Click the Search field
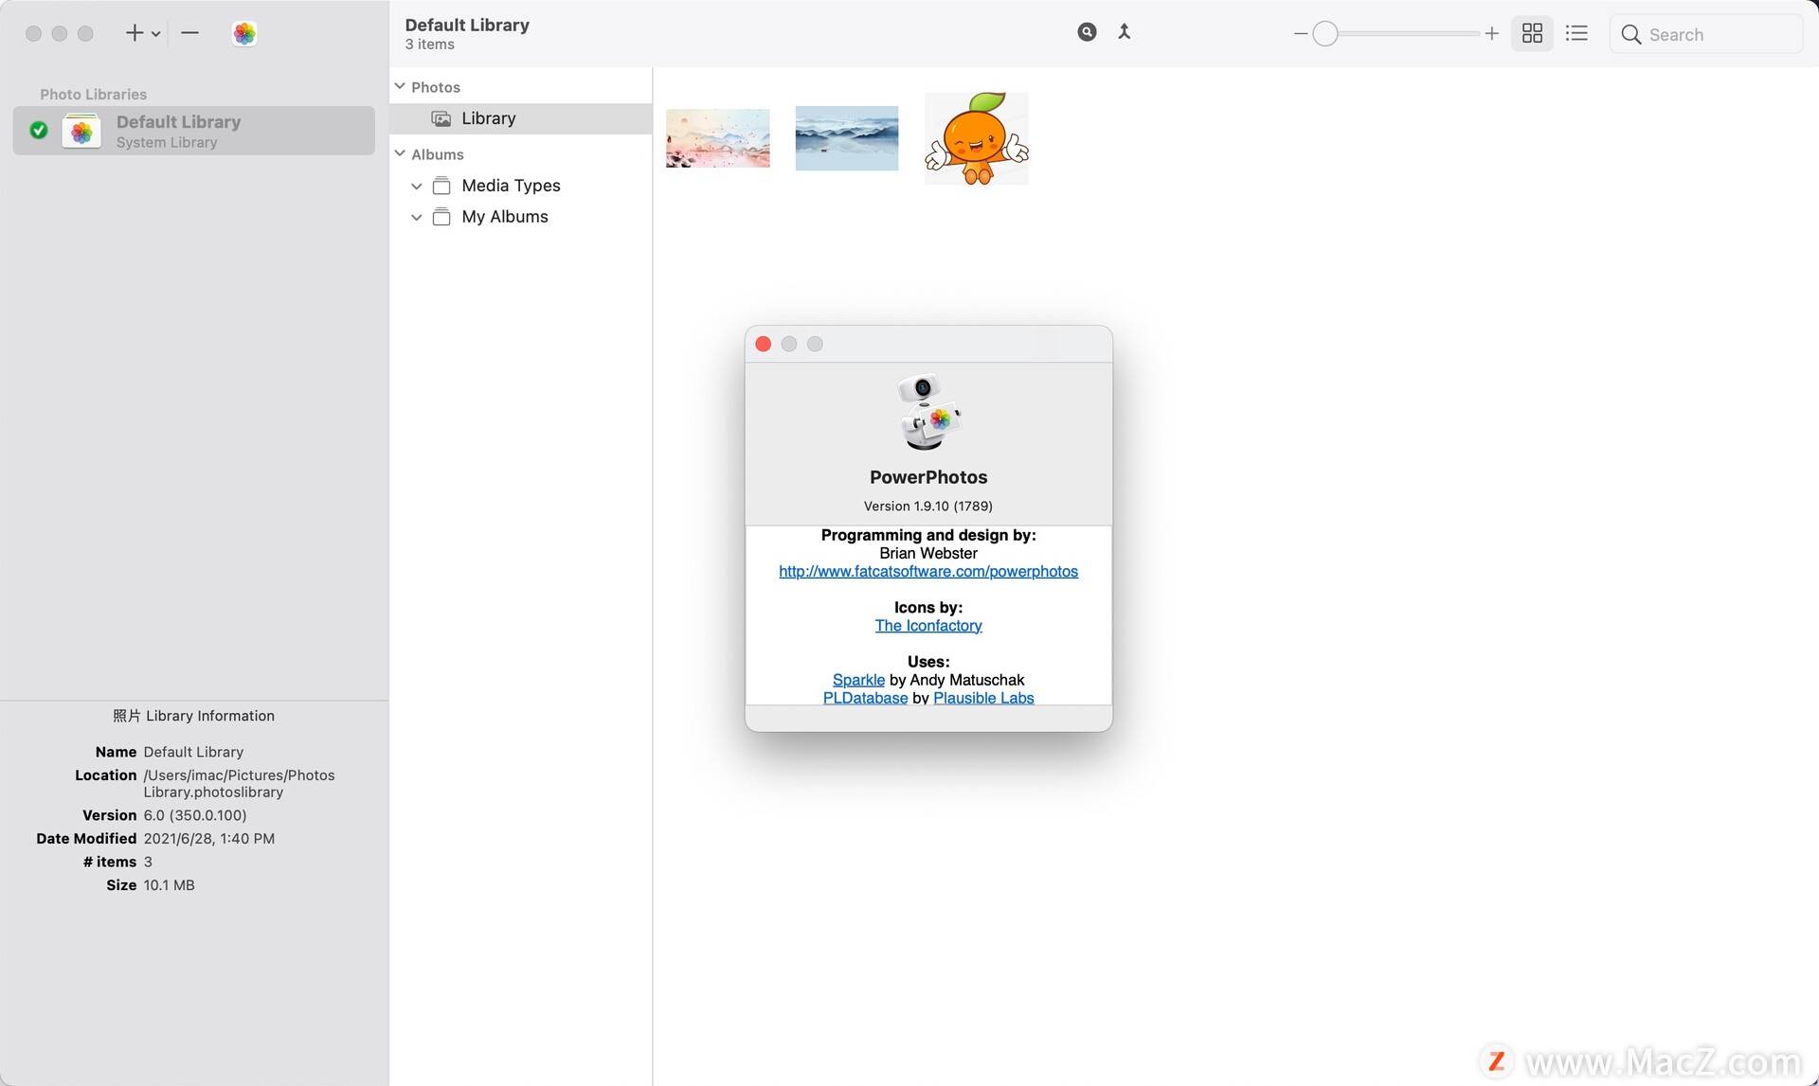 pos(1706,34)
